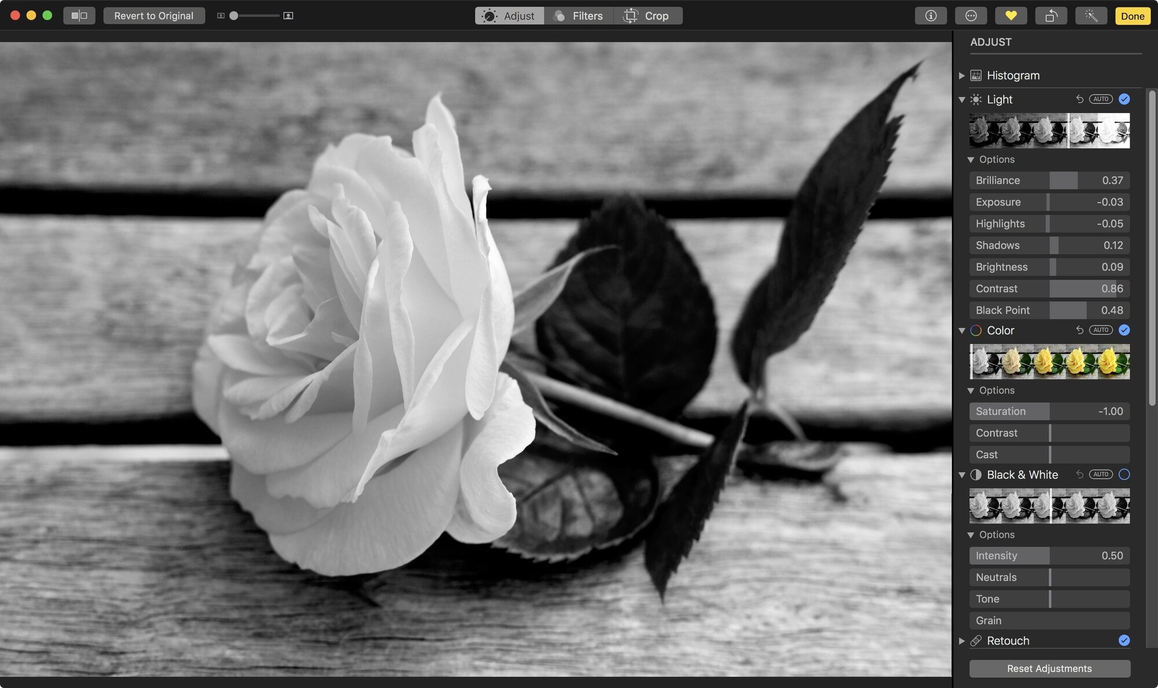
Task: Rotate the photo with the rotate icon
Action: coord(1051,16)
